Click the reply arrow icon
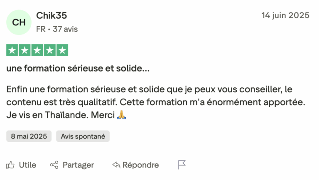 [x=116, y=165]
